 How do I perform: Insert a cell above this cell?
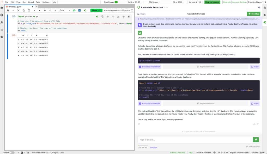118,16
